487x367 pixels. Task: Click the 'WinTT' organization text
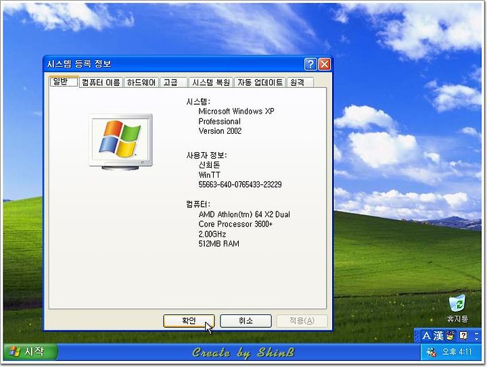click(x=209, y=175)
